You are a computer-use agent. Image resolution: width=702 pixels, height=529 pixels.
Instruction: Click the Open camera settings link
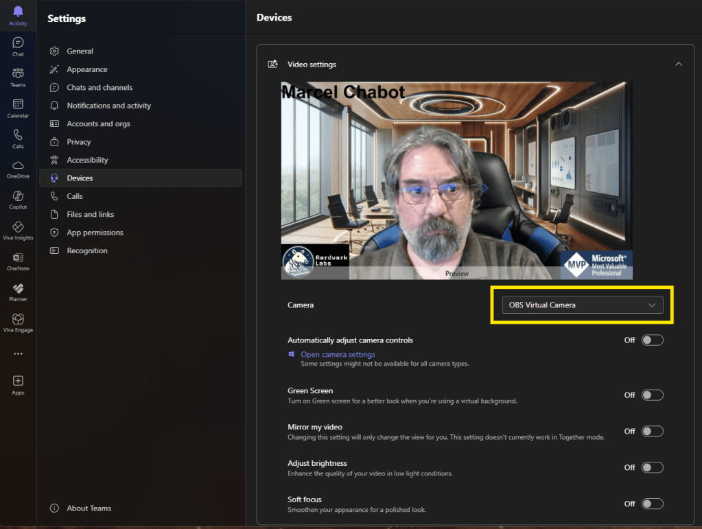click(x=338, y=355)
